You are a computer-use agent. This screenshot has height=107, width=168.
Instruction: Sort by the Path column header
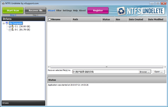(87, 19)
